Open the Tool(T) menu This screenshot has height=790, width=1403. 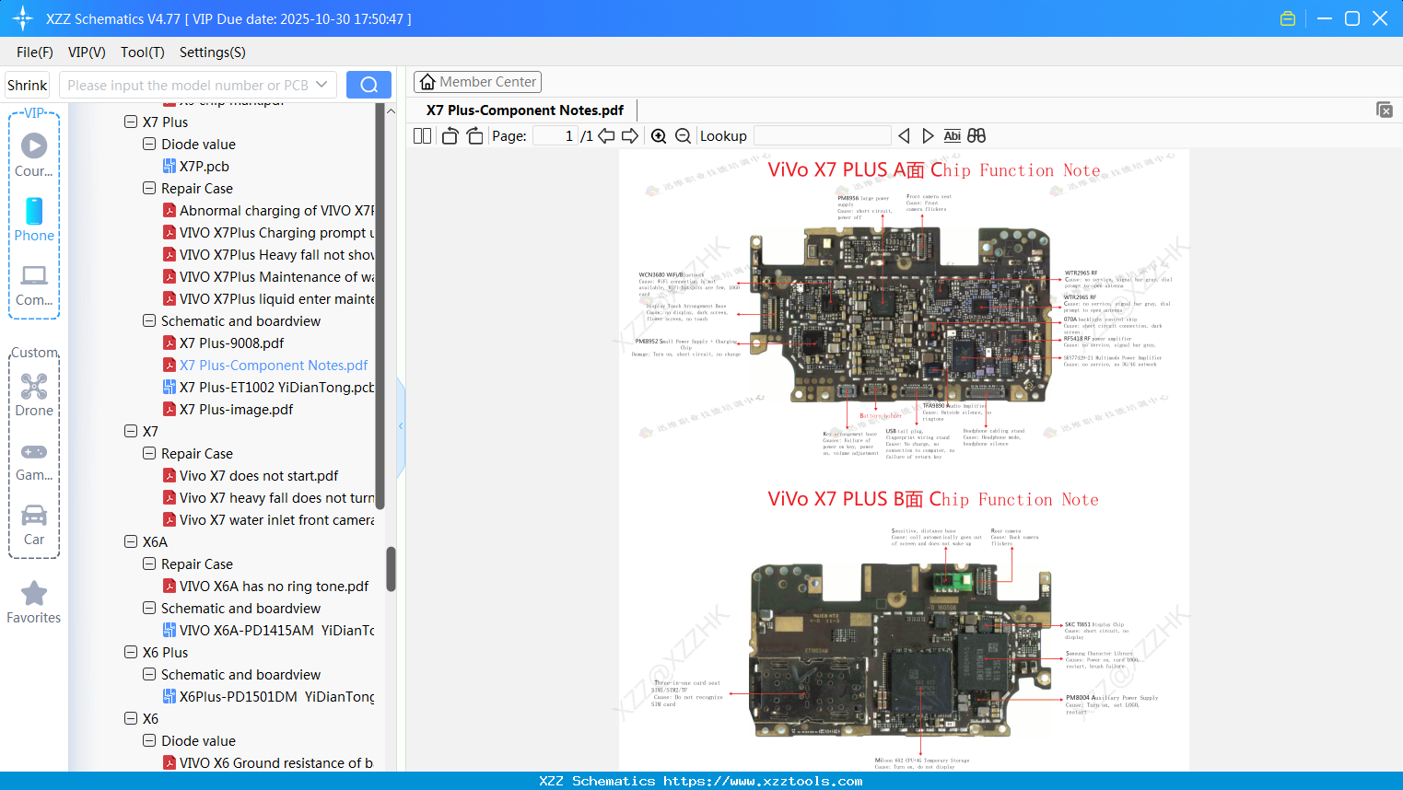click(142, 52)
